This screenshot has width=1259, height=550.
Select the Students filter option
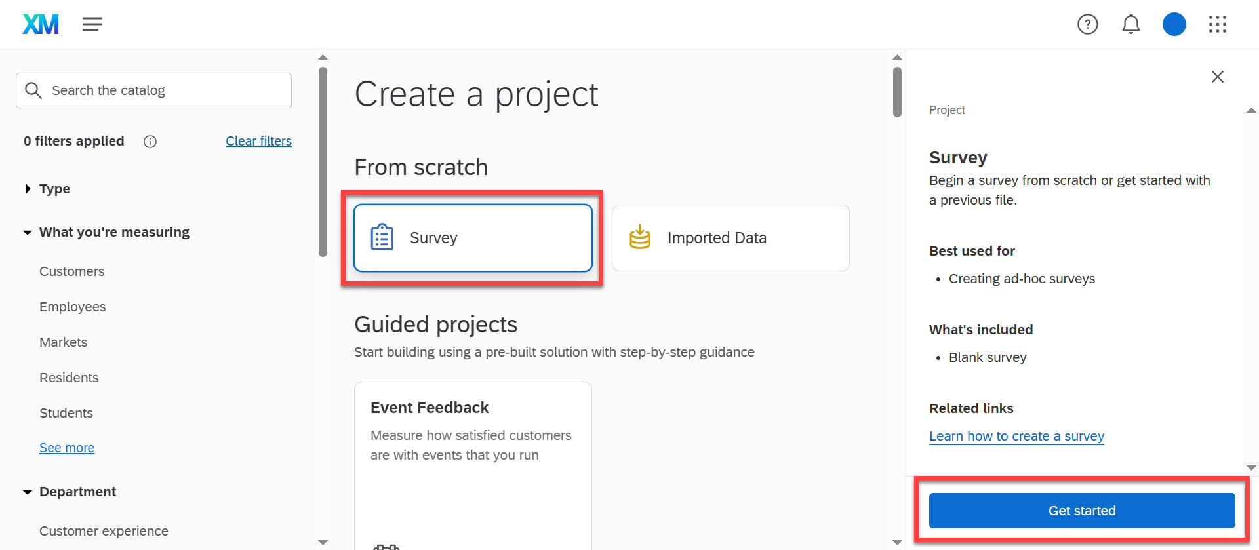pos(66,412)
